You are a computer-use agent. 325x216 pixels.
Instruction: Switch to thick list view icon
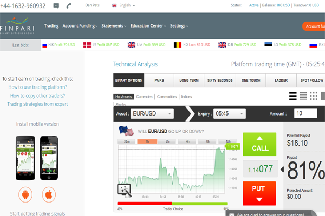point(293,96)
